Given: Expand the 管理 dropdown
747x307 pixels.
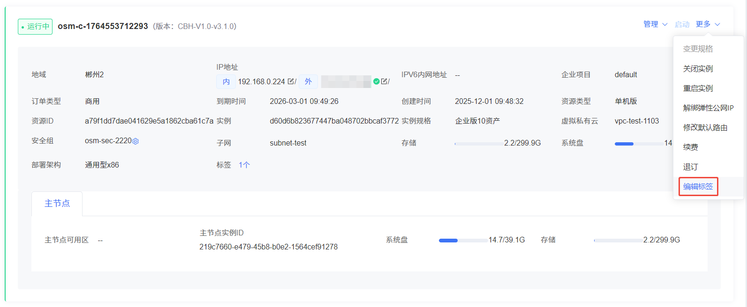Looking at the screenshot, I should (655, 24).
